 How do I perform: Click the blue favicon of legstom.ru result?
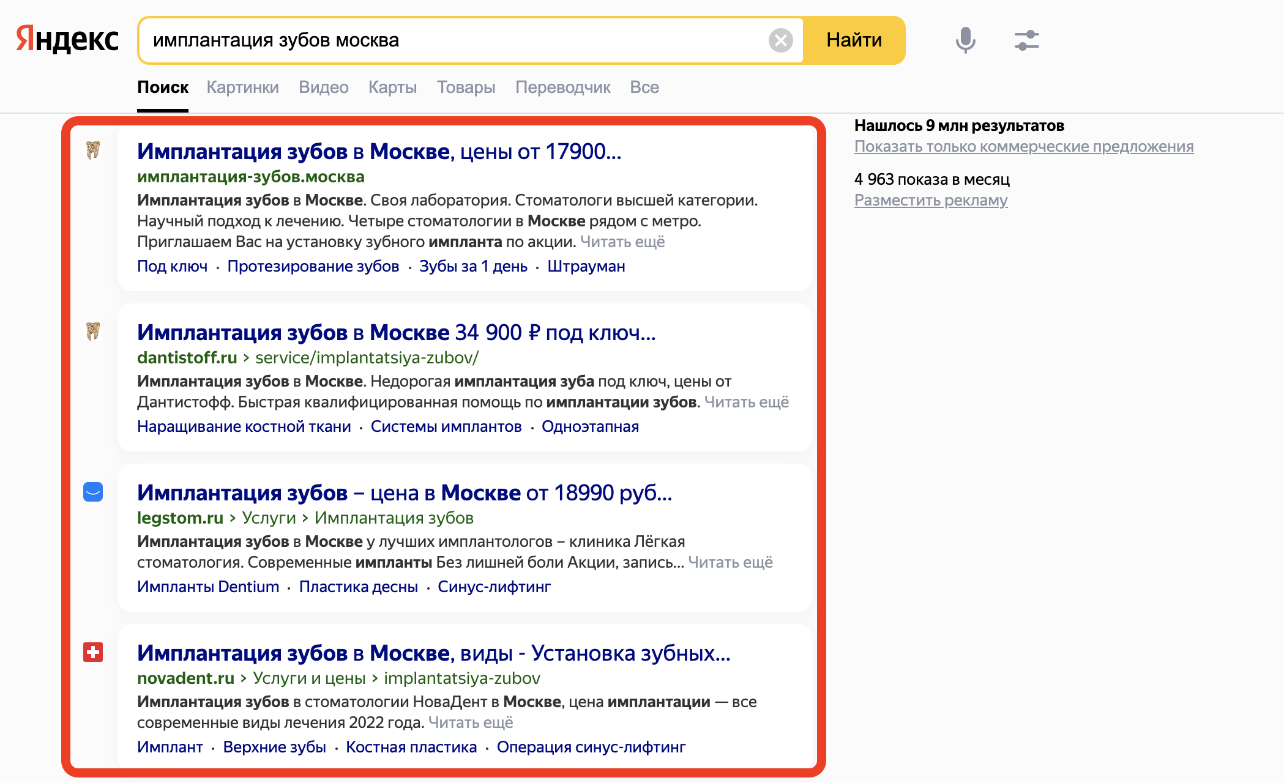tap(93, 492)
